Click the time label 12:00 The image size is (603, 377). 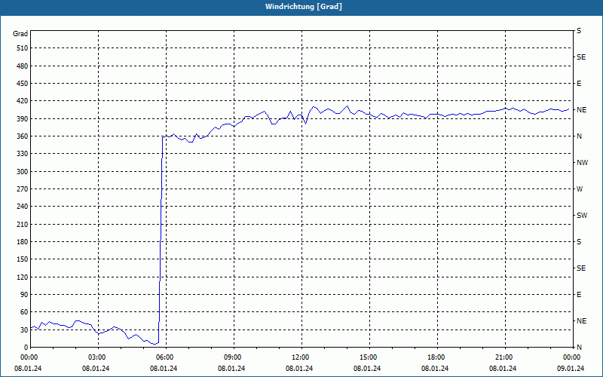pos(301,357)
